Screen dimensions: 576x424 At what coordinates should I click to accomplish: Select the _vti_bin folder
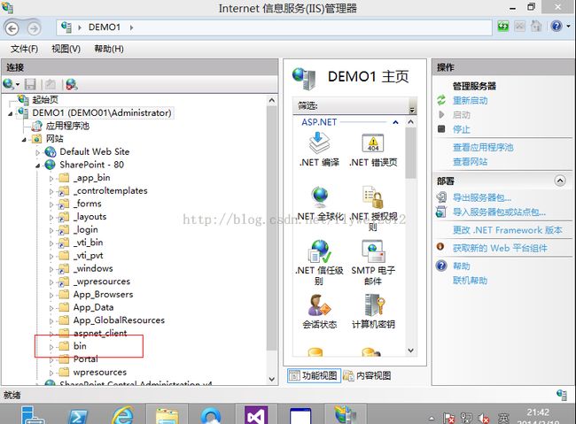tap(88, 243)
